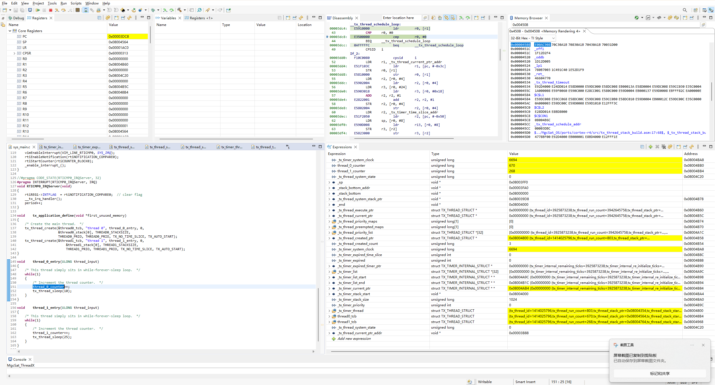Click the Step Over toolbar icon
The width and height of the screenshot is (715, 385).
tap(64, 10)
